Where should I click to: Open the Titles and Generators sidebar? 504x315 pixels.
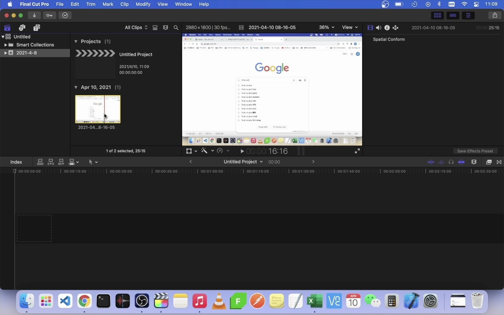[x=36, y=28]
